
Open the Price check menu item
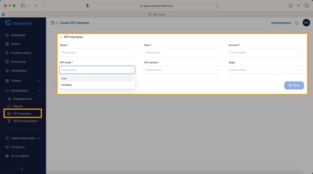pos(18,62)
